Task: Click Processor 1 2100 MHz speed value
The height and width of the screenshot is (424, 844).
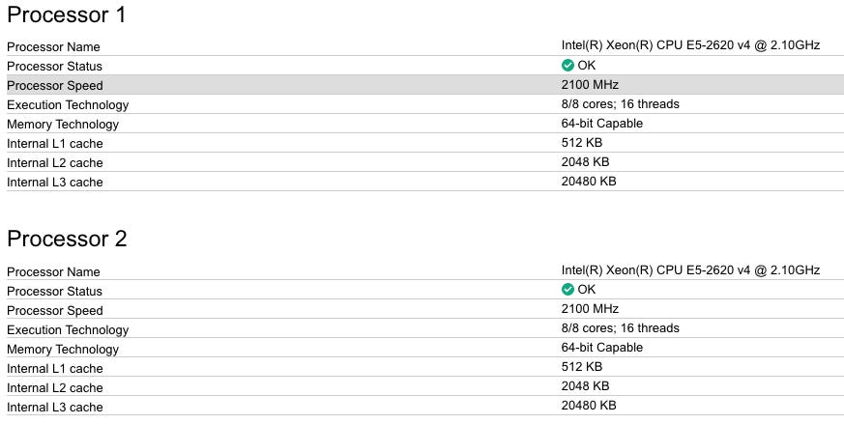Action: (x=590, y=85)
